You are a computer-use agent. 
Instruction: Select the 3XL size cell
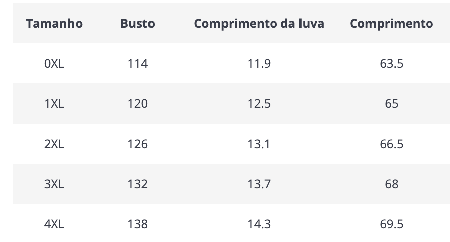point(54,184)
